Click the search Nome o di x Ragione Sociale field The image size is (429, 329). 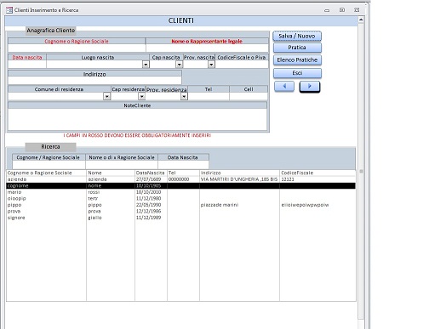pyautogui.click(x=122, y=165)
